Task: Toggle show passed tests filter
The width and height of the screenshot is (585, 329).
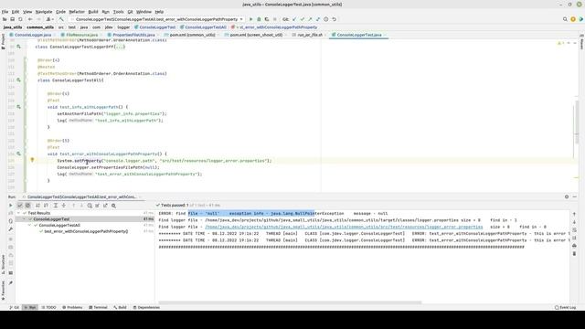Action: pyautogui.click(x=20, y=205)
